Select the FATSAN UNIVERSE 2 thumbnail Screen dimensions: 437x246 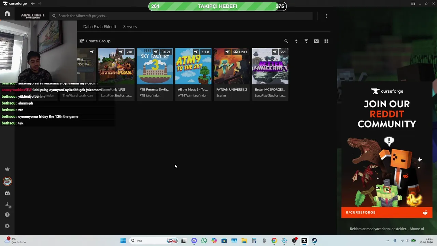pyautogui.click(x=232, y=66)
